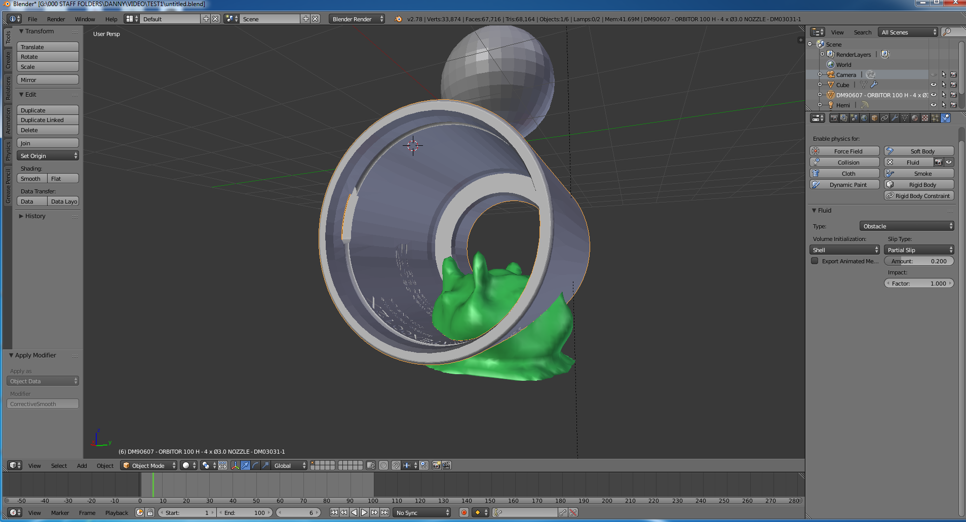Click the scale manipulator icon
Viewport: 966px width, 522px height.
tap(265, 465)
